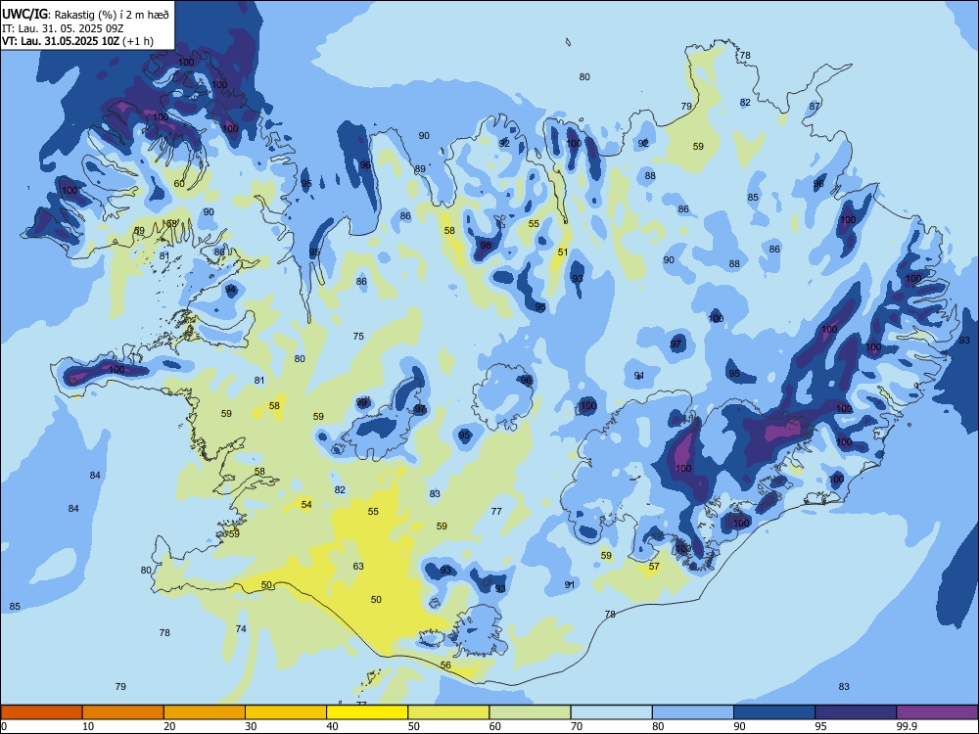The height and width of the screenshot is (734, 979).
Task: Click the dark blue 90–95 legend swatch
Action: [x=774, y=712]
